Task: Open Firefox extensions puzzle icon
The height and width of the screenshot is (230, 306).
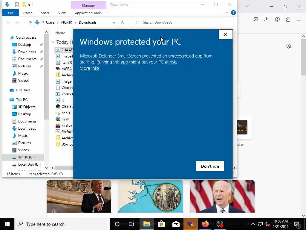Action: pyautogui.click(x=288, y=19)
